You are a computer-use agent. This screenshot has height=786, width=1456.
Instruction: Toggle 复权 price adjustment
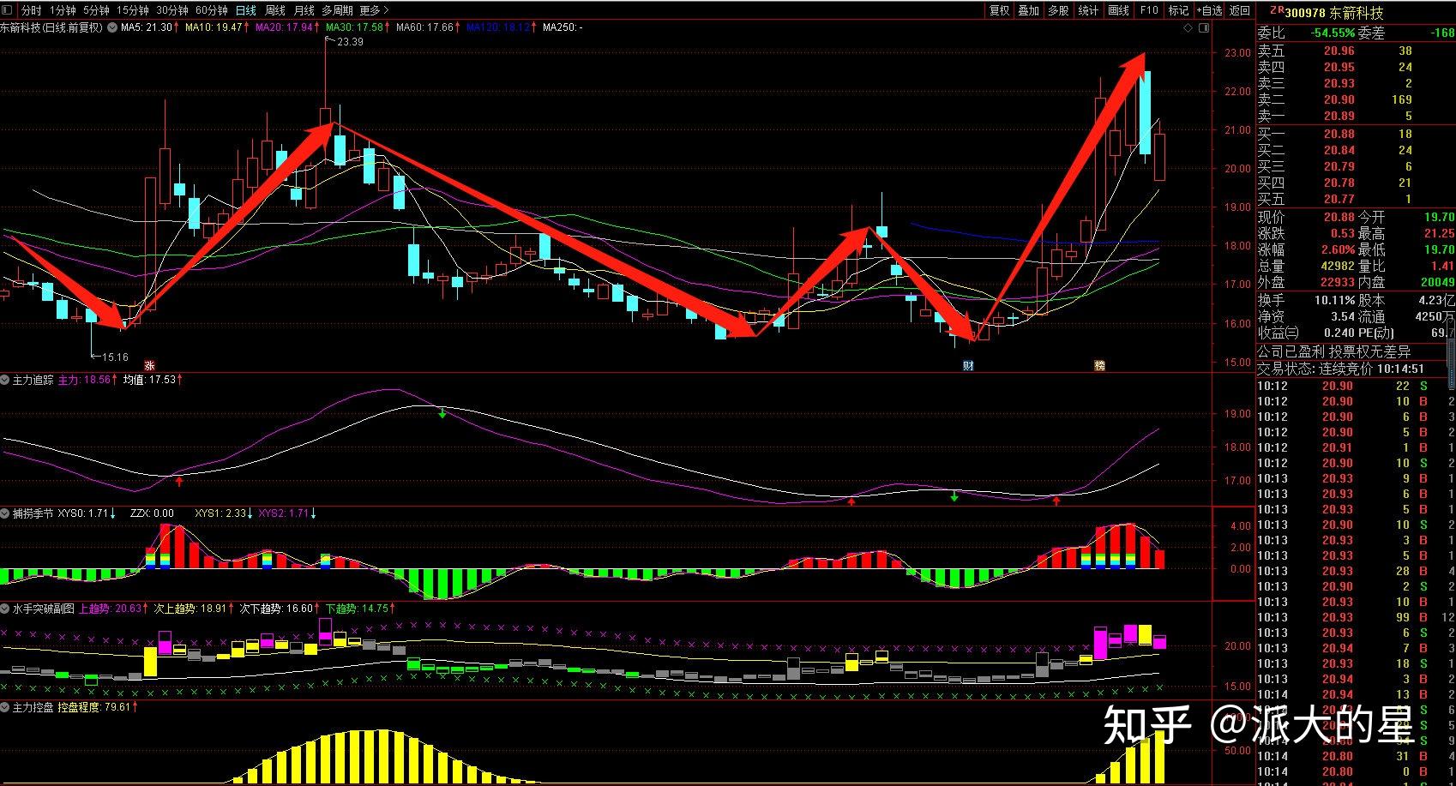click(999, 10)
